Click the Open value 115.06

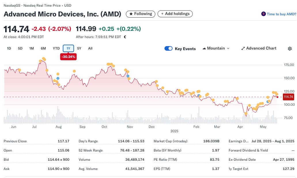click(x=63, y=150)
